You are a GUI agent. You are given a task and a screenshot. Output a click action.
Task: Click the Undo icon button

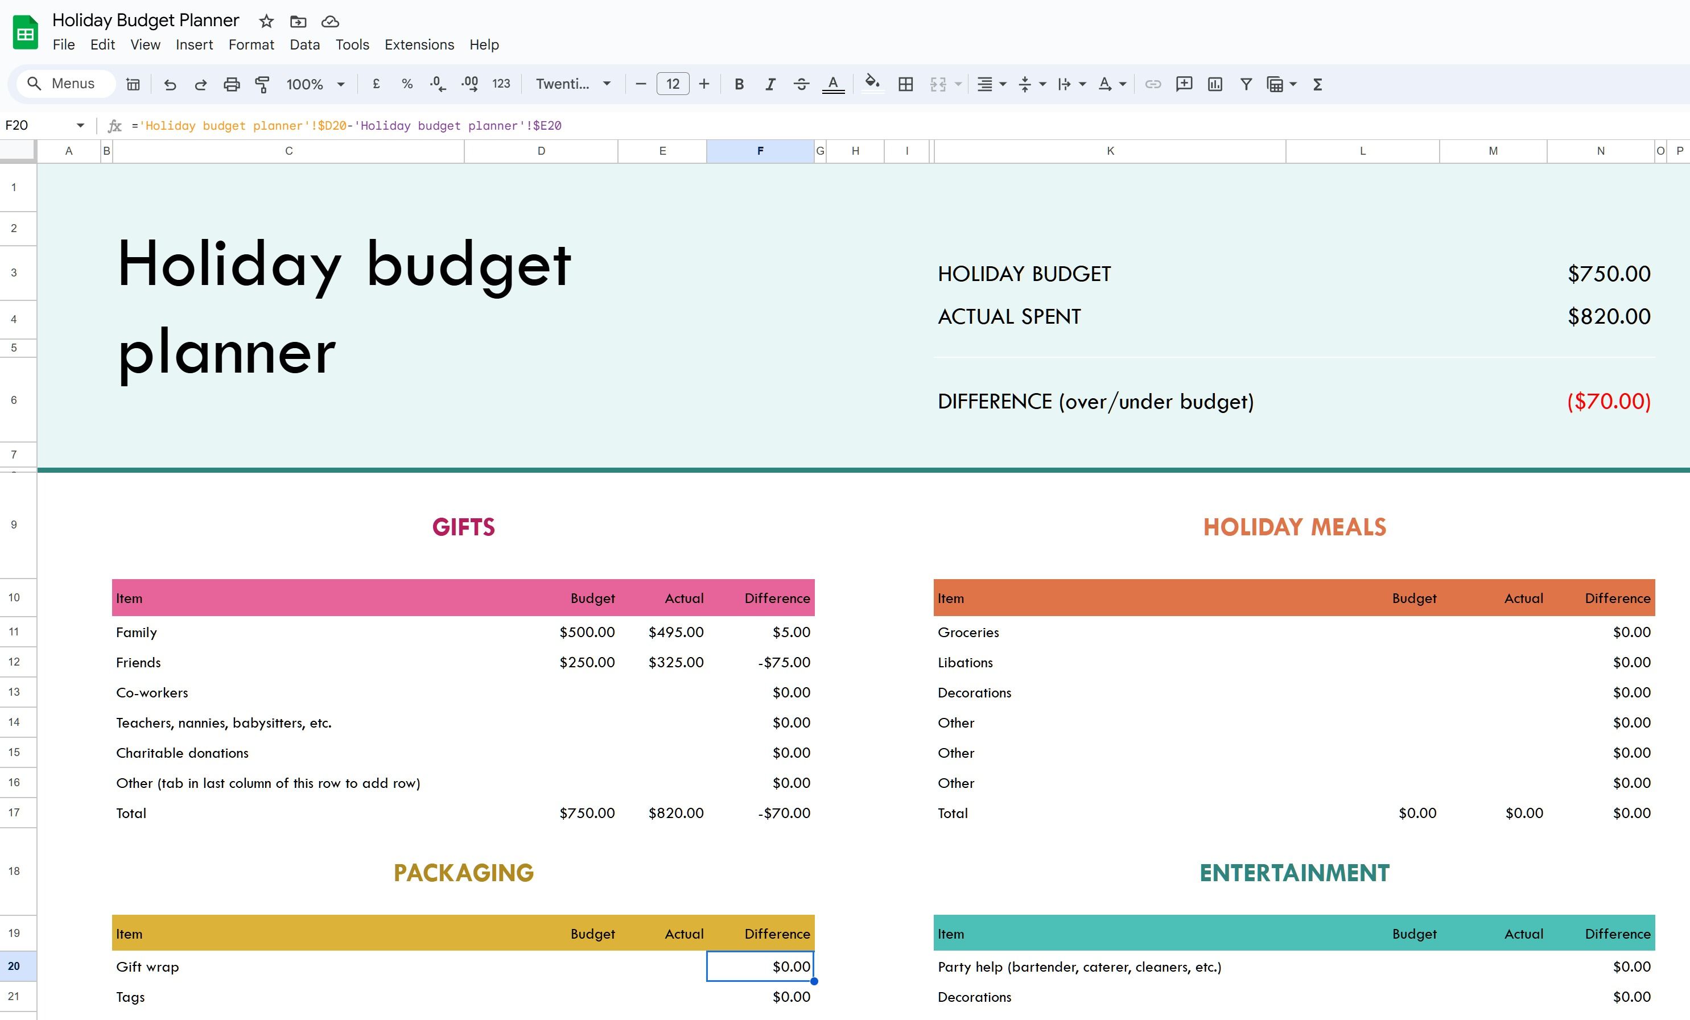point(169,83)
